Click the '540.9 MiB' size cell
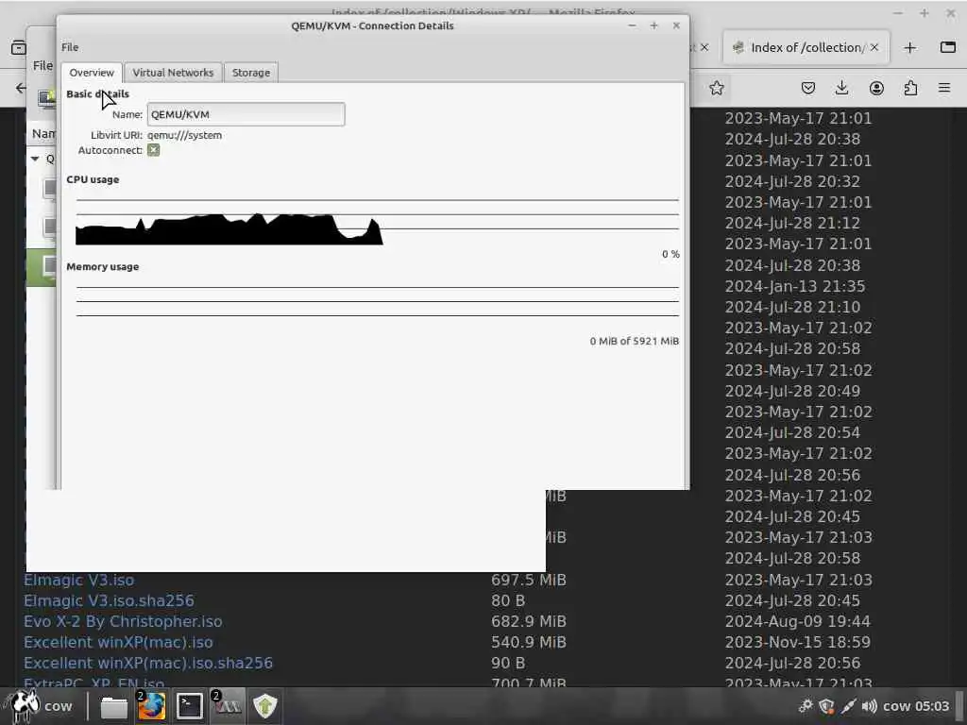967x725 pixels. 529,642
